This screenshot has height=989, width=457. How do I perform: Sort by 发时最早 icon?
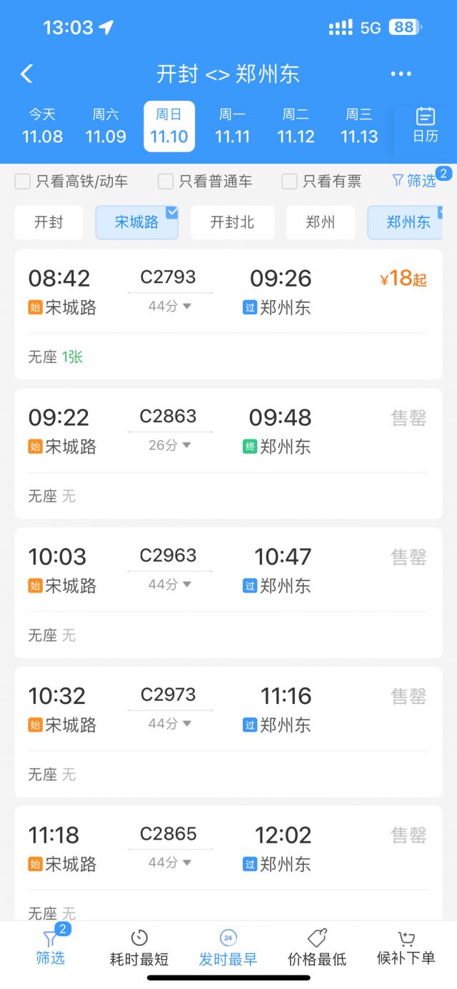coord(228,938)
